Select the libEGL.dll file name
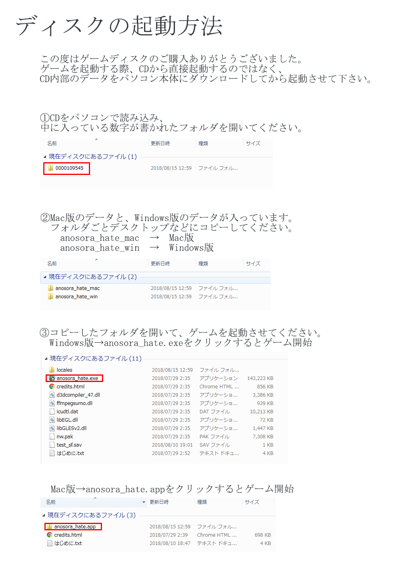Viewport: 394px width, 572px height. tap(67, 420)
